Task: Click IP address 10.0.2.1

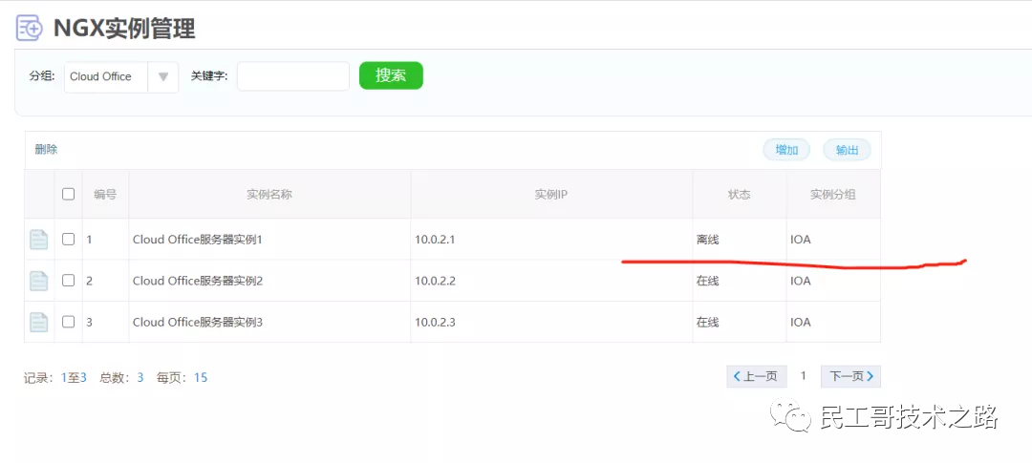Action: pos(435,240)
